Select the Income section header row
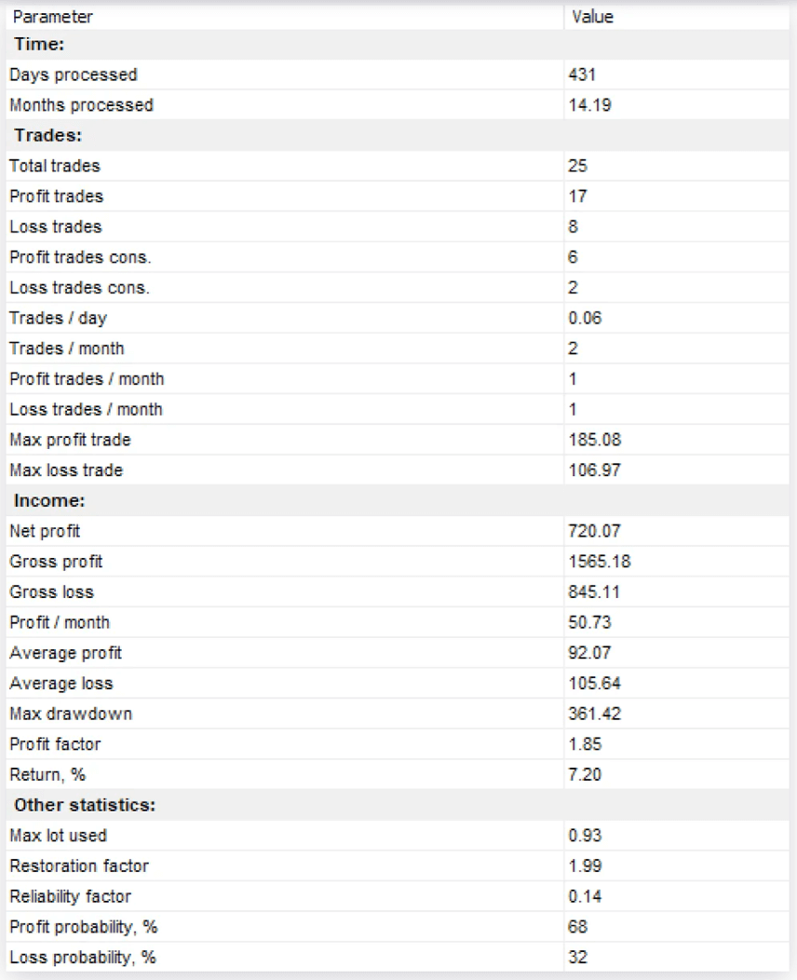 tap(49, 501)
